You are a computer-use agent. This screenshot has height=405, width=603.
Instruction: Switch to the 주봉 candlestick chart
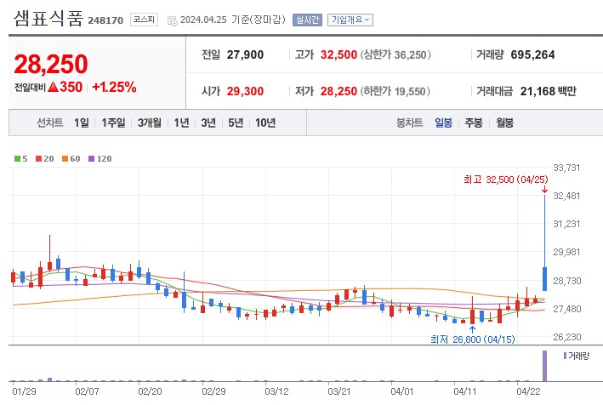(x=474, y=123)
